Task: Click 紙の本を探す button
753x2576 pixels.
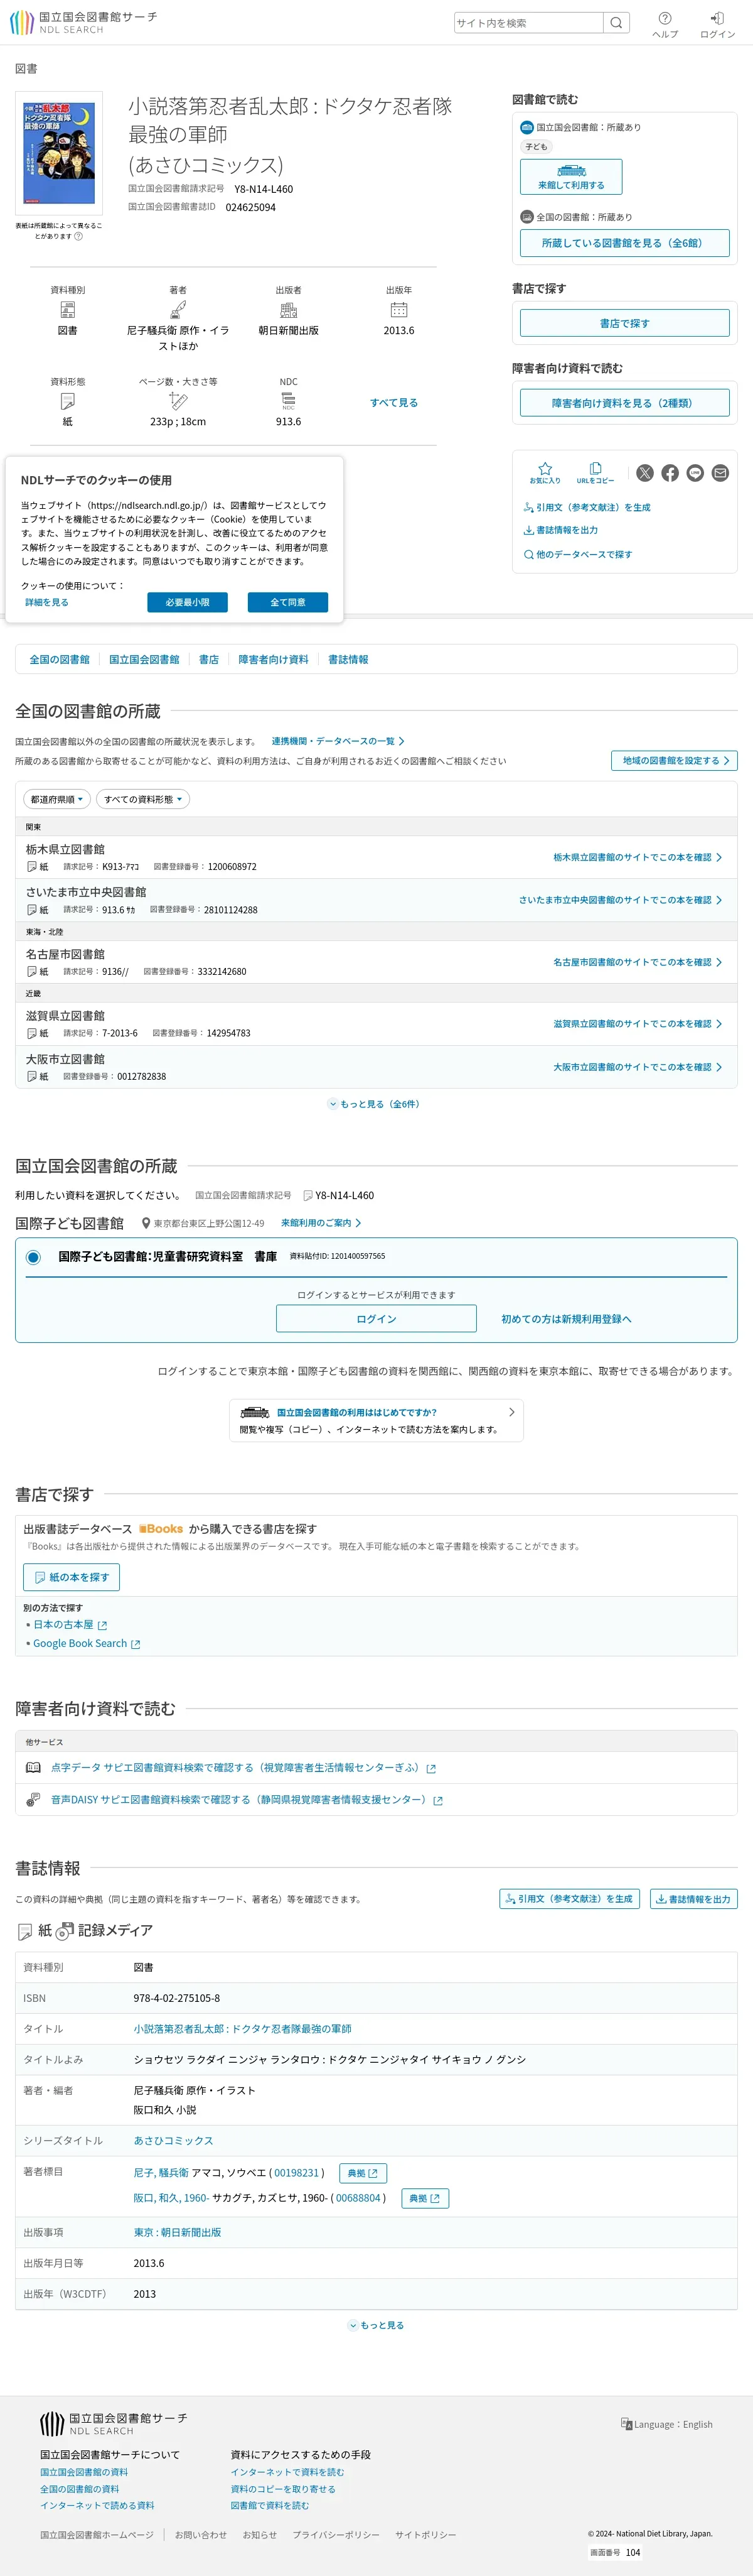Action: coord(72,1577)
